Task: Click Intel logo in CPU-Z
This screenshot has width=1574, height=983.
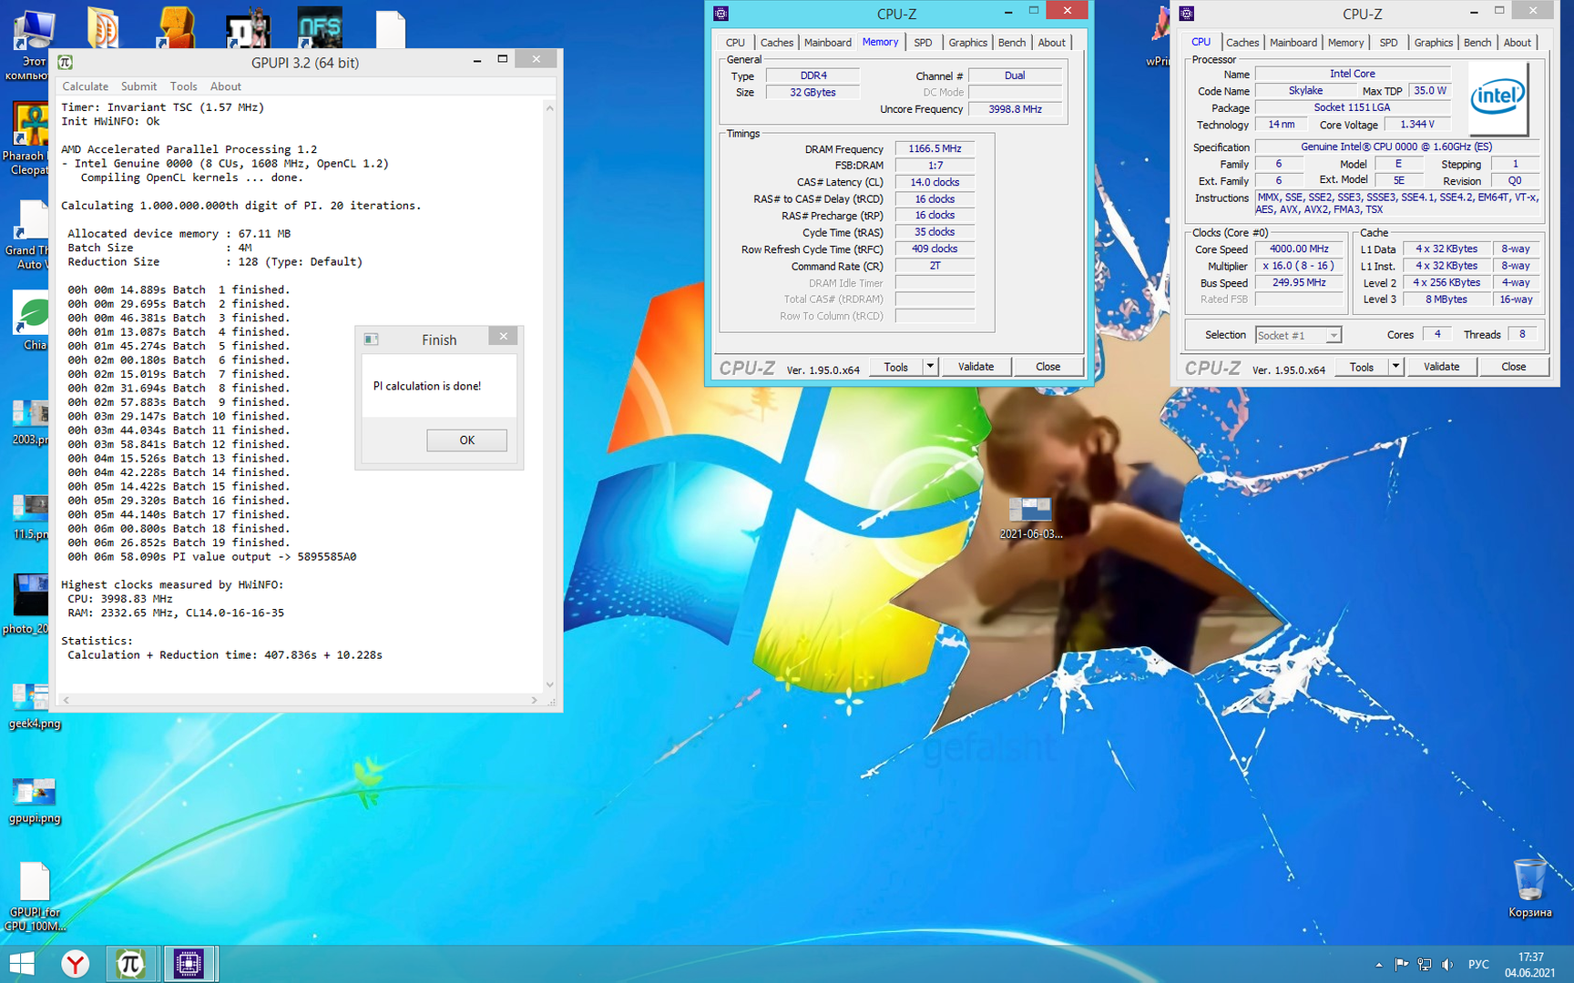Action: coord(1497,97)
